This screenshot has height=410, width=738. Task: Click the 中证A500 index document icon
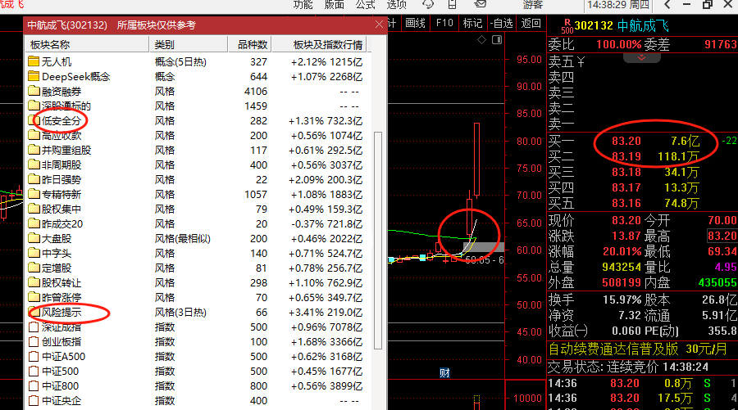(34, 357)
